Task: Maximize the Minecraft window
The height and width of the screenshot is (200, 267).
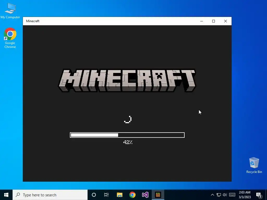Action: 214,21
